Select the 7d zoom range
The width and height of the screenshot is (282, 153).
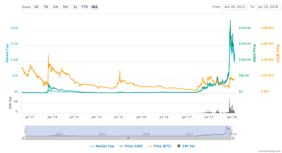46,7
